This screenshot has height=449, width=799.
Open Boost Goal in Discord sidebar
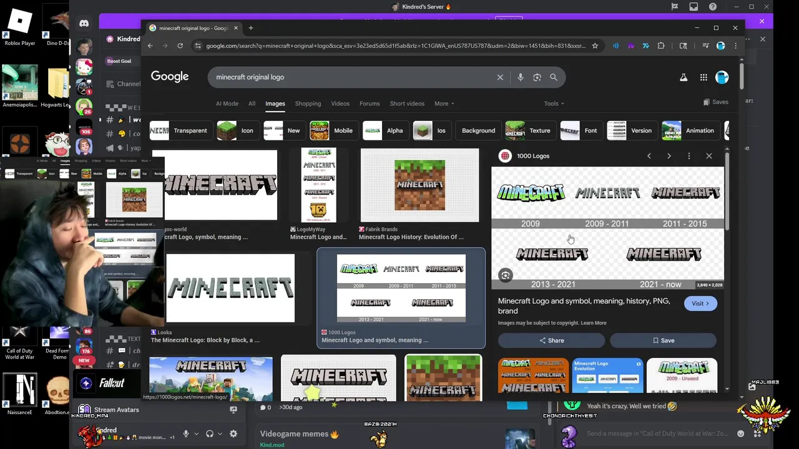point(119,61)
